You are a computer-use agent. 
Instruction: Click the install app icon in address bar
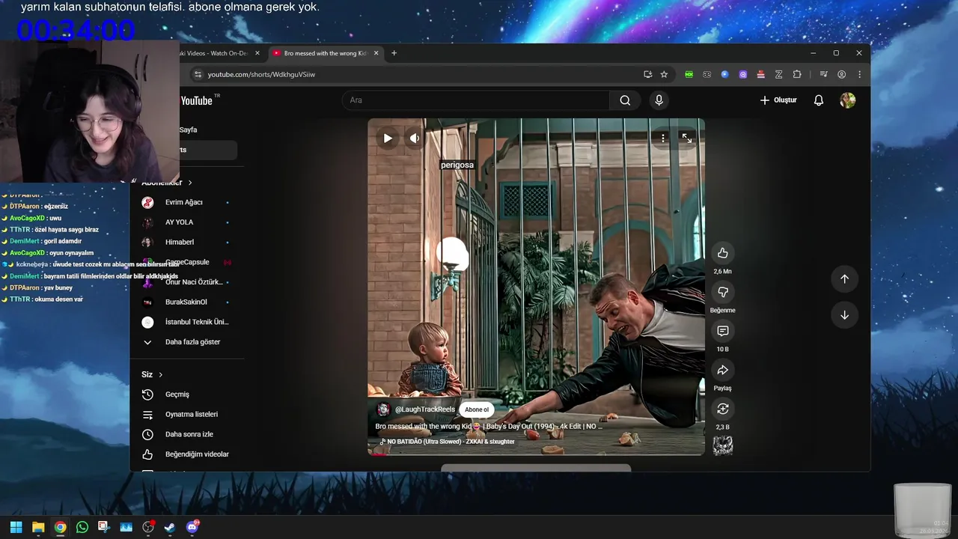pos(647,74)
